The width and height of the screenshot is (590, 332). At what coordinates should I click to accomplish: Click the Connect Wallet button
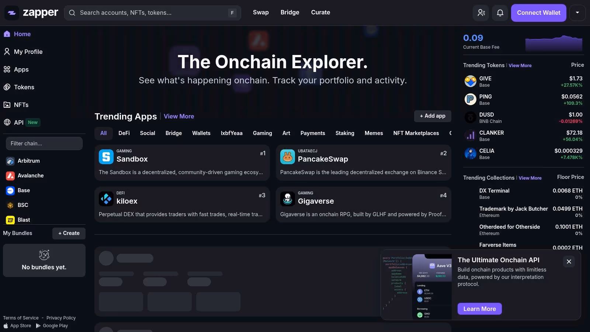pyautogui.click(x=538, y=13)
